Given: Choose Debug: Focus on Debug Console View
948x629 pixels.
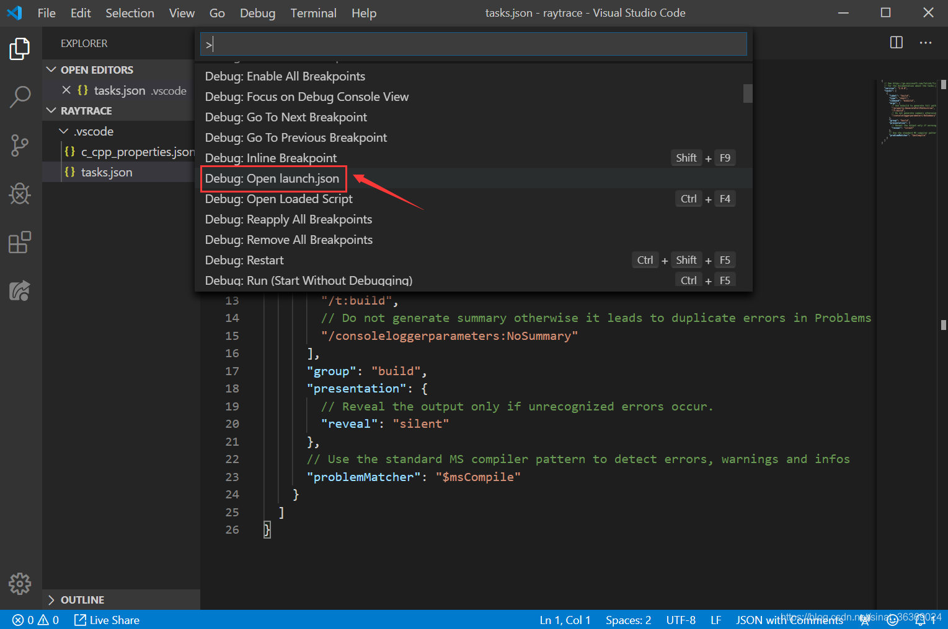Looking at the screenshot, I should pyautogui.click(x=474, y=97).
